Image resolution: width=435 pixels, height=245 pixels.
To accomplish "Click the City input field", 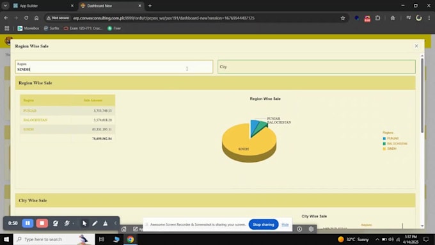I will [x=317, y=67].
